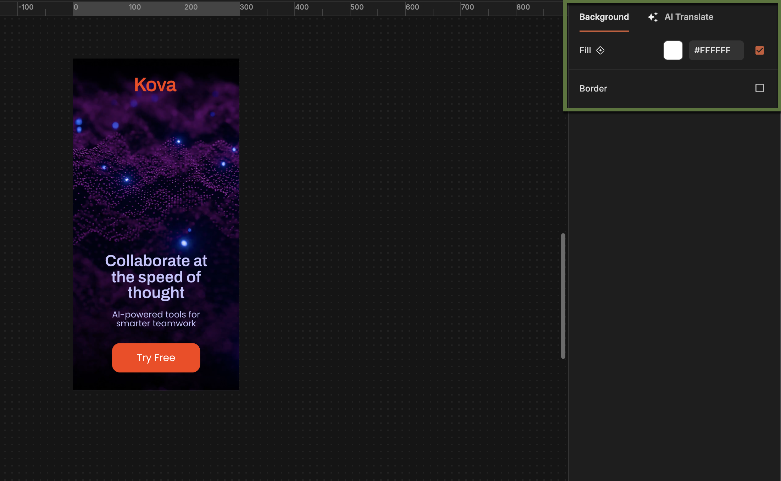781x481 pixels.
Task: Uncheck the Fill checkbox
Action: pos(759,50)
